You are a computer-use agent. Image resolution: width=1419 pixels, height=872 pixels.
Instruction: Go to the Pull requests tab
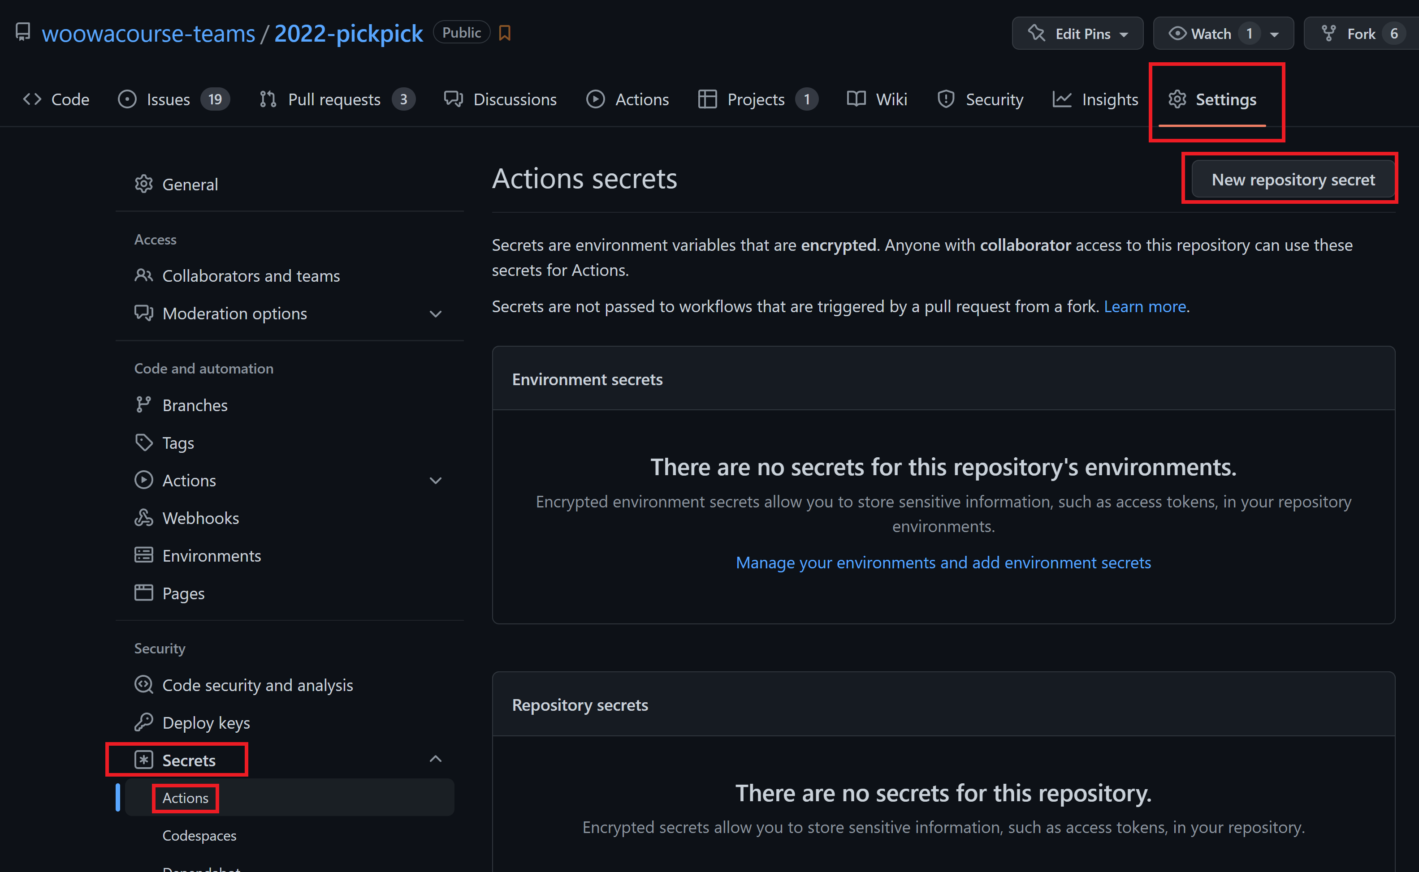[337, 99]
